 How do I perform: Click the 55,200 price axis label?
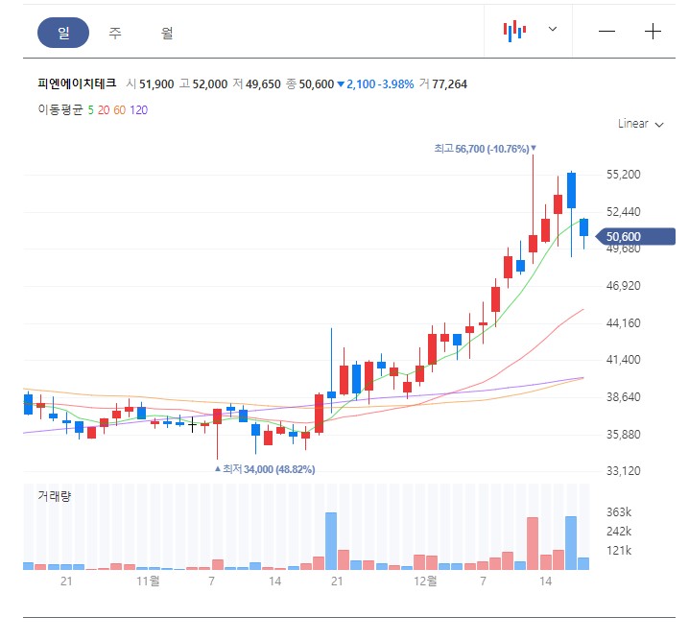click(623, 175)
